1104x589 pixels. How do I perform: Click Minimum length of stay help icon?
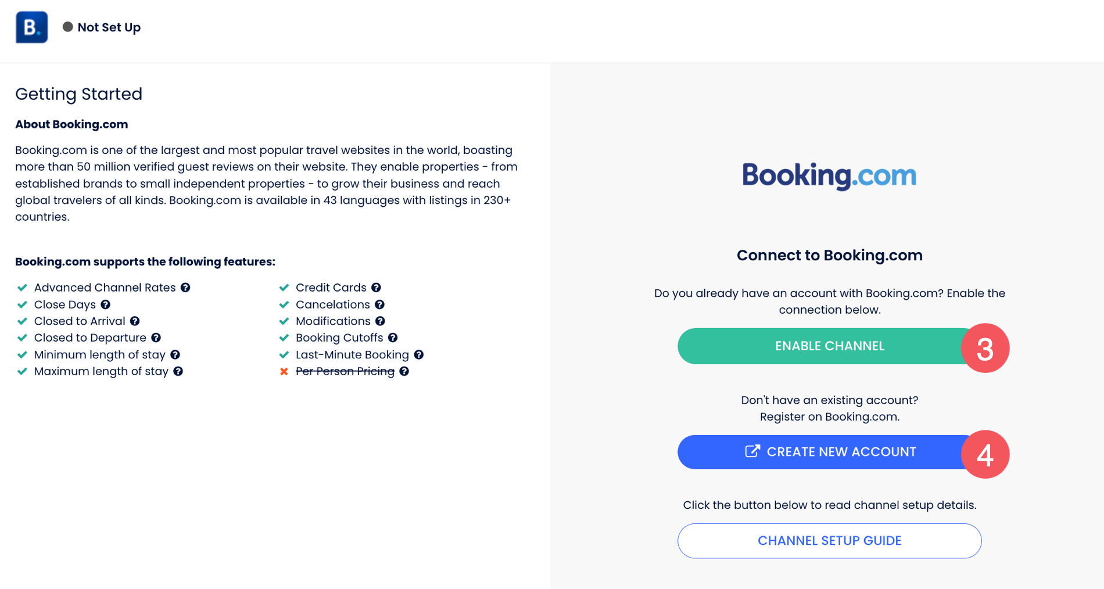point(175,354)
